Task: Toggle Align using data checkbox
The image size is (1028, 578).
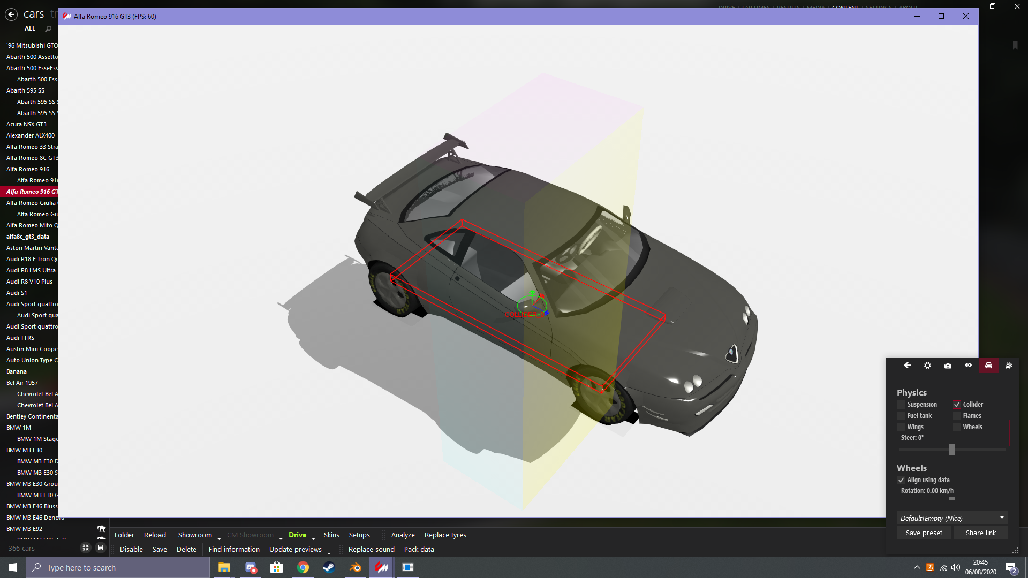Action: (901, 480)
